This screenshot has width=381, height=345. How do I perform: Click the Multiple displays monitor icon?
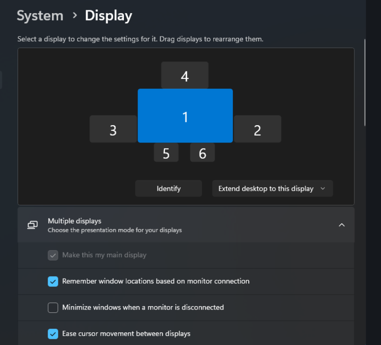(x=33, y=225)
